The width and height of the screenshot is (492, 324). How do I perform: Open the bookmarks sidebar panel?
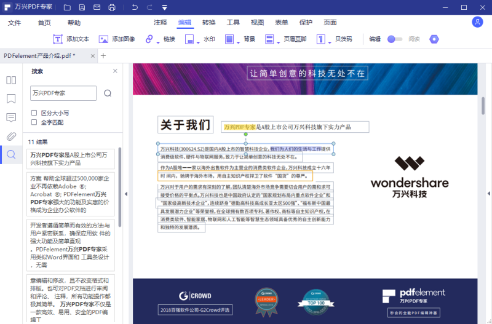point(11,99)
